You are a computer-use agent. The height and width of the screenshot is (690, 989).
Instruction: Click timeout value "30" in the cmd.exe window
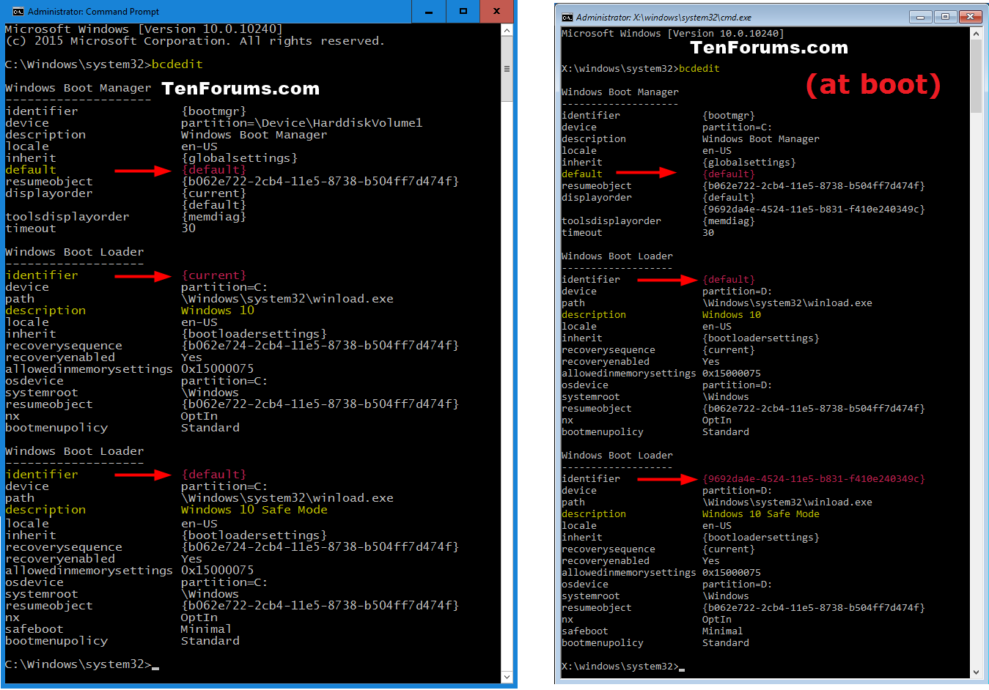[x=708, y=233]
